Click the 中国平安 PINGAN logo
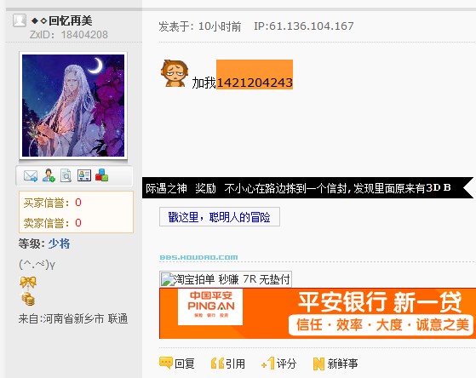 [x=210, y=306]
